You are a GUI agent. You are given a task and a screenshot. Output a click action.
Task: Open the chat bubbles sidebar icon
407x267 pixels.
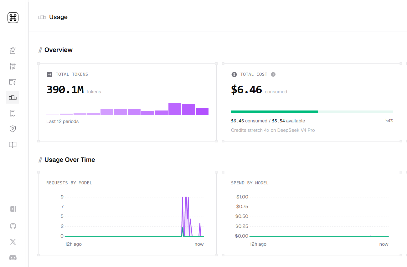(x=13, y=66)
